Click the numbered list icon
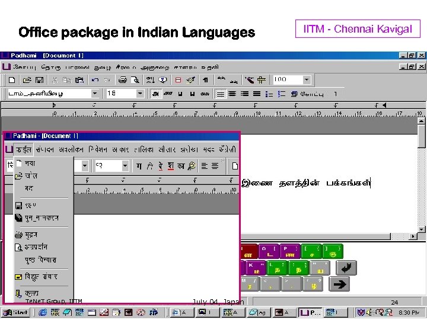The width and height of the screenshot is (427, 320). click(281, 94)
